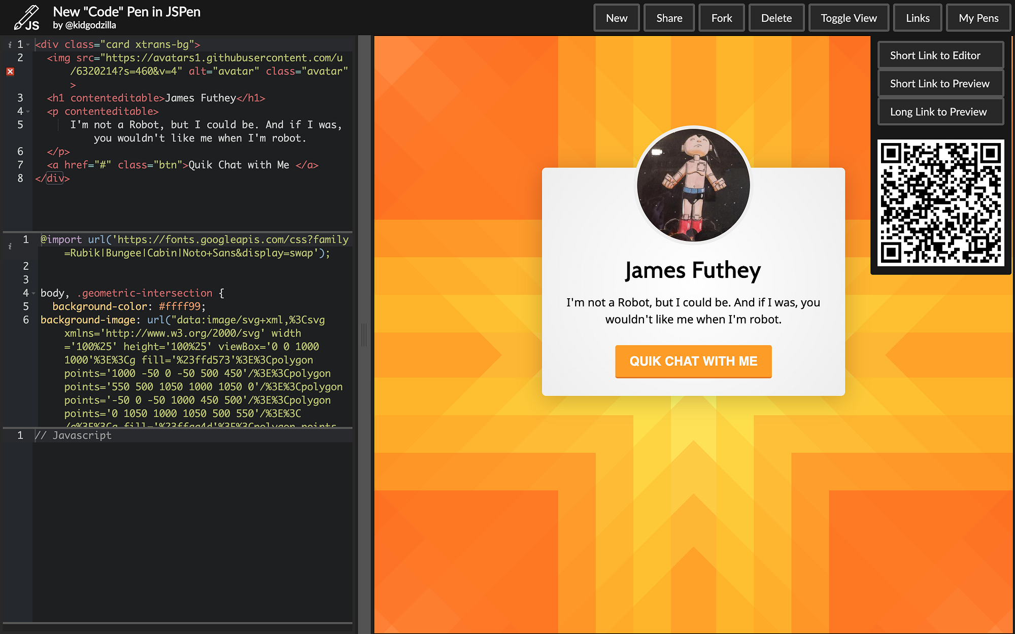Screen dimensions: 1015x634
Task: Collapse the code fold on HTML line 1
Action: (x=28, y=44)
